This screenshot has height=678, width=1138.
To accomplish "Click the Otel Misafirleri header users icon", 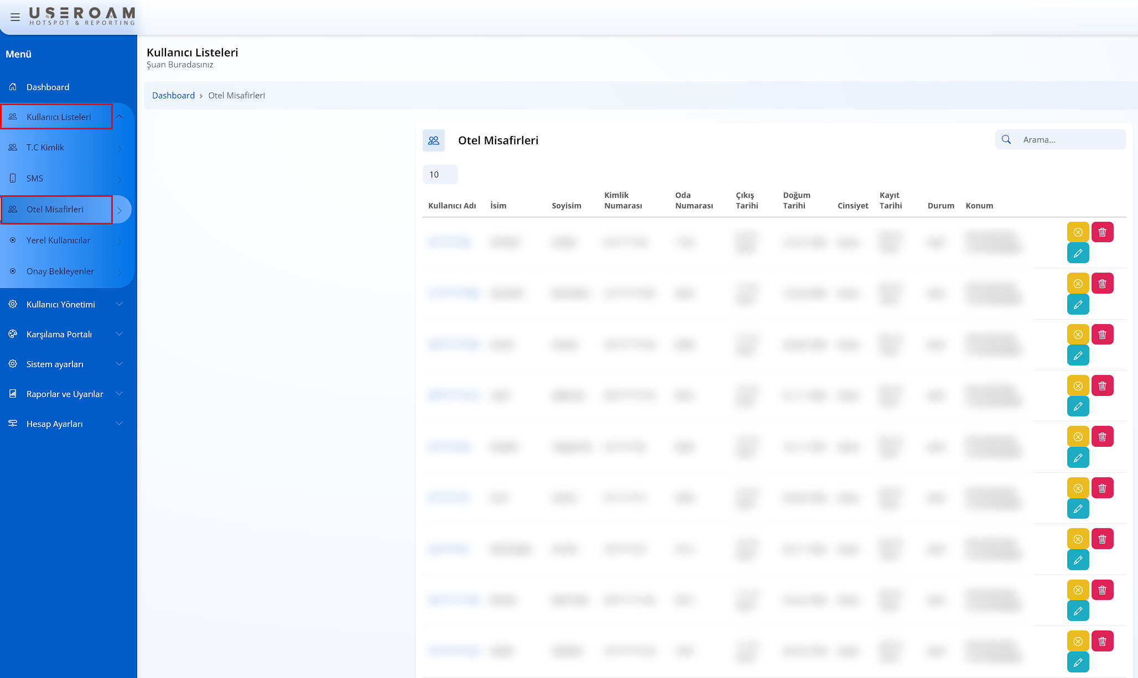I will coord(434,140).
